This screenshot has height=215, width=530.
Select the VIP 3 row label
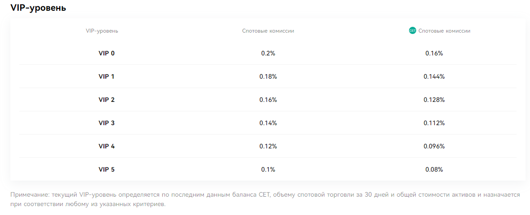pos(107,123)
